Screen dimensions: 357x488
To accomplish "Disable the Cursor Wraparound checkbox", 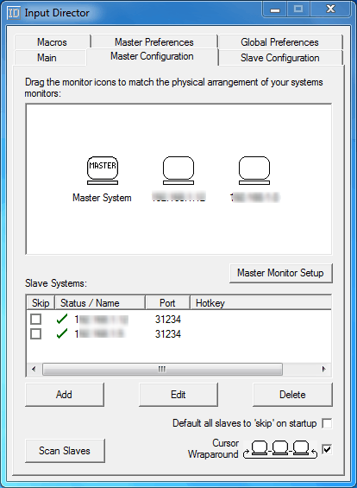I will (x=327, y=449).
